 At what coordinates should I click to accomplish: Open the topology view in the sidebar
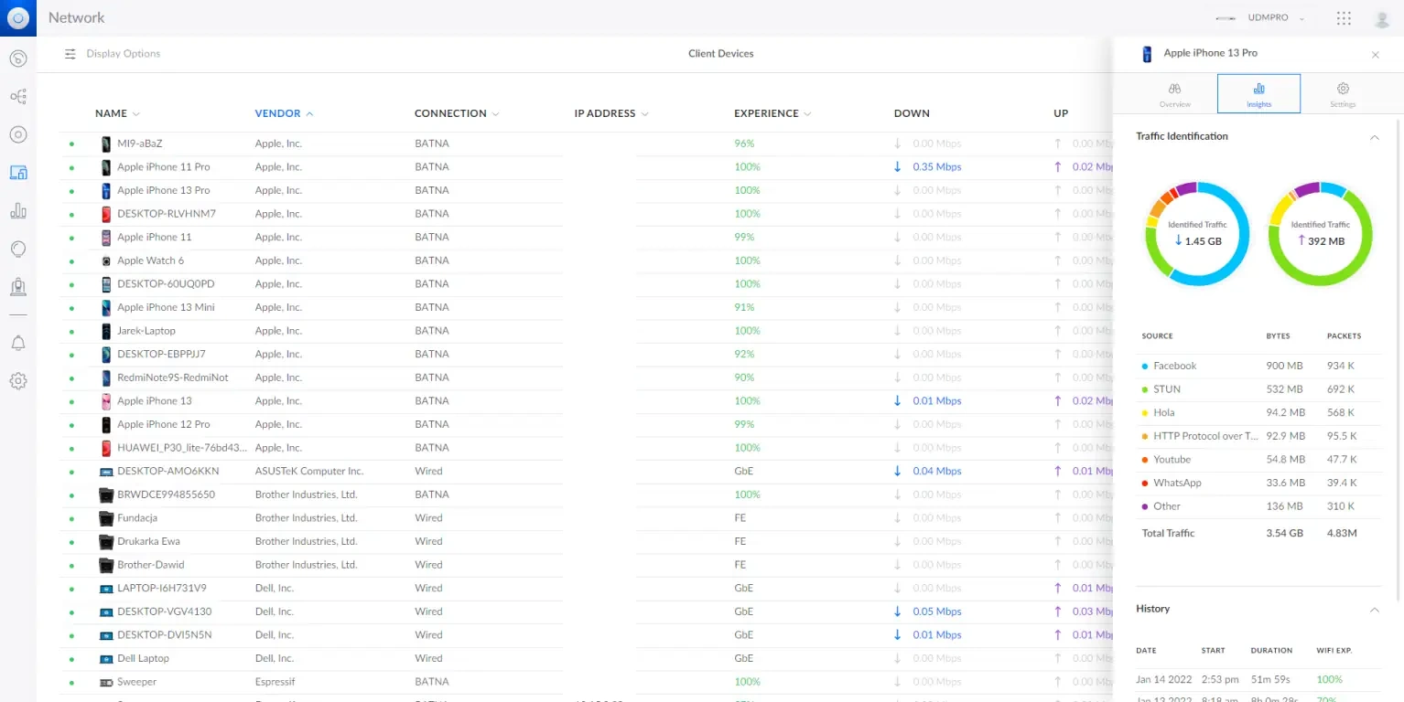click(17, 96)
